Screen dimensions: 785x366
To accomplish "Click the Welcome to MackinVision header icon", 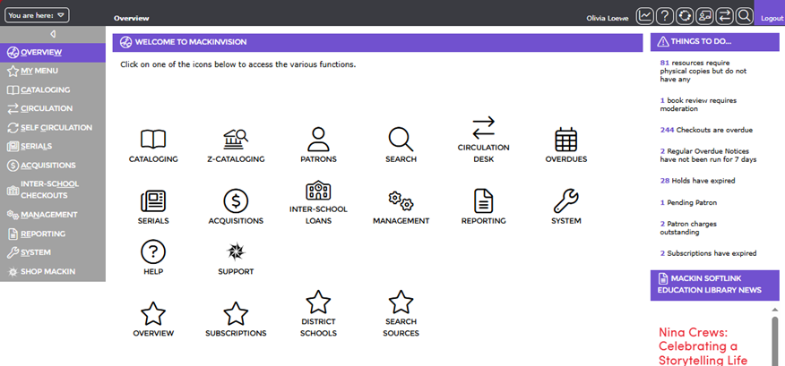I will (x=125, y=42).
